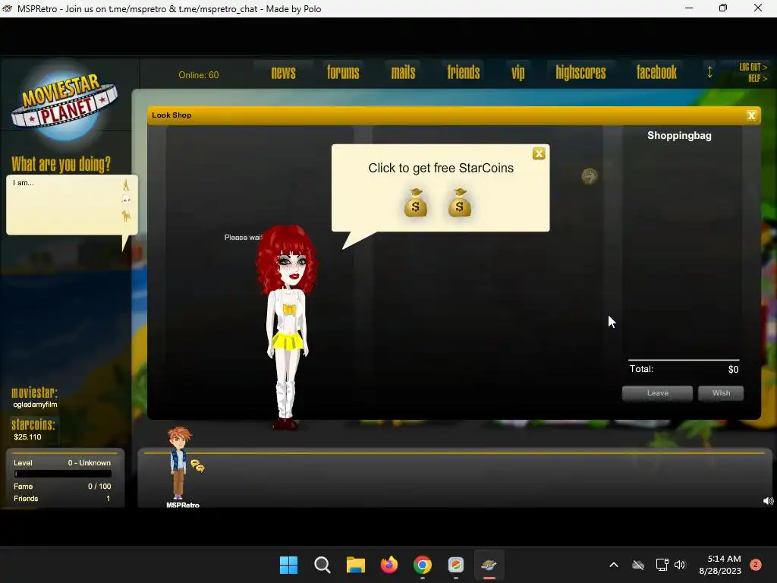Image resolution: width=777 pixels, height=583 pixels.
Task: Click the MovieStarPlanet logo
Action: click(64, 103)
